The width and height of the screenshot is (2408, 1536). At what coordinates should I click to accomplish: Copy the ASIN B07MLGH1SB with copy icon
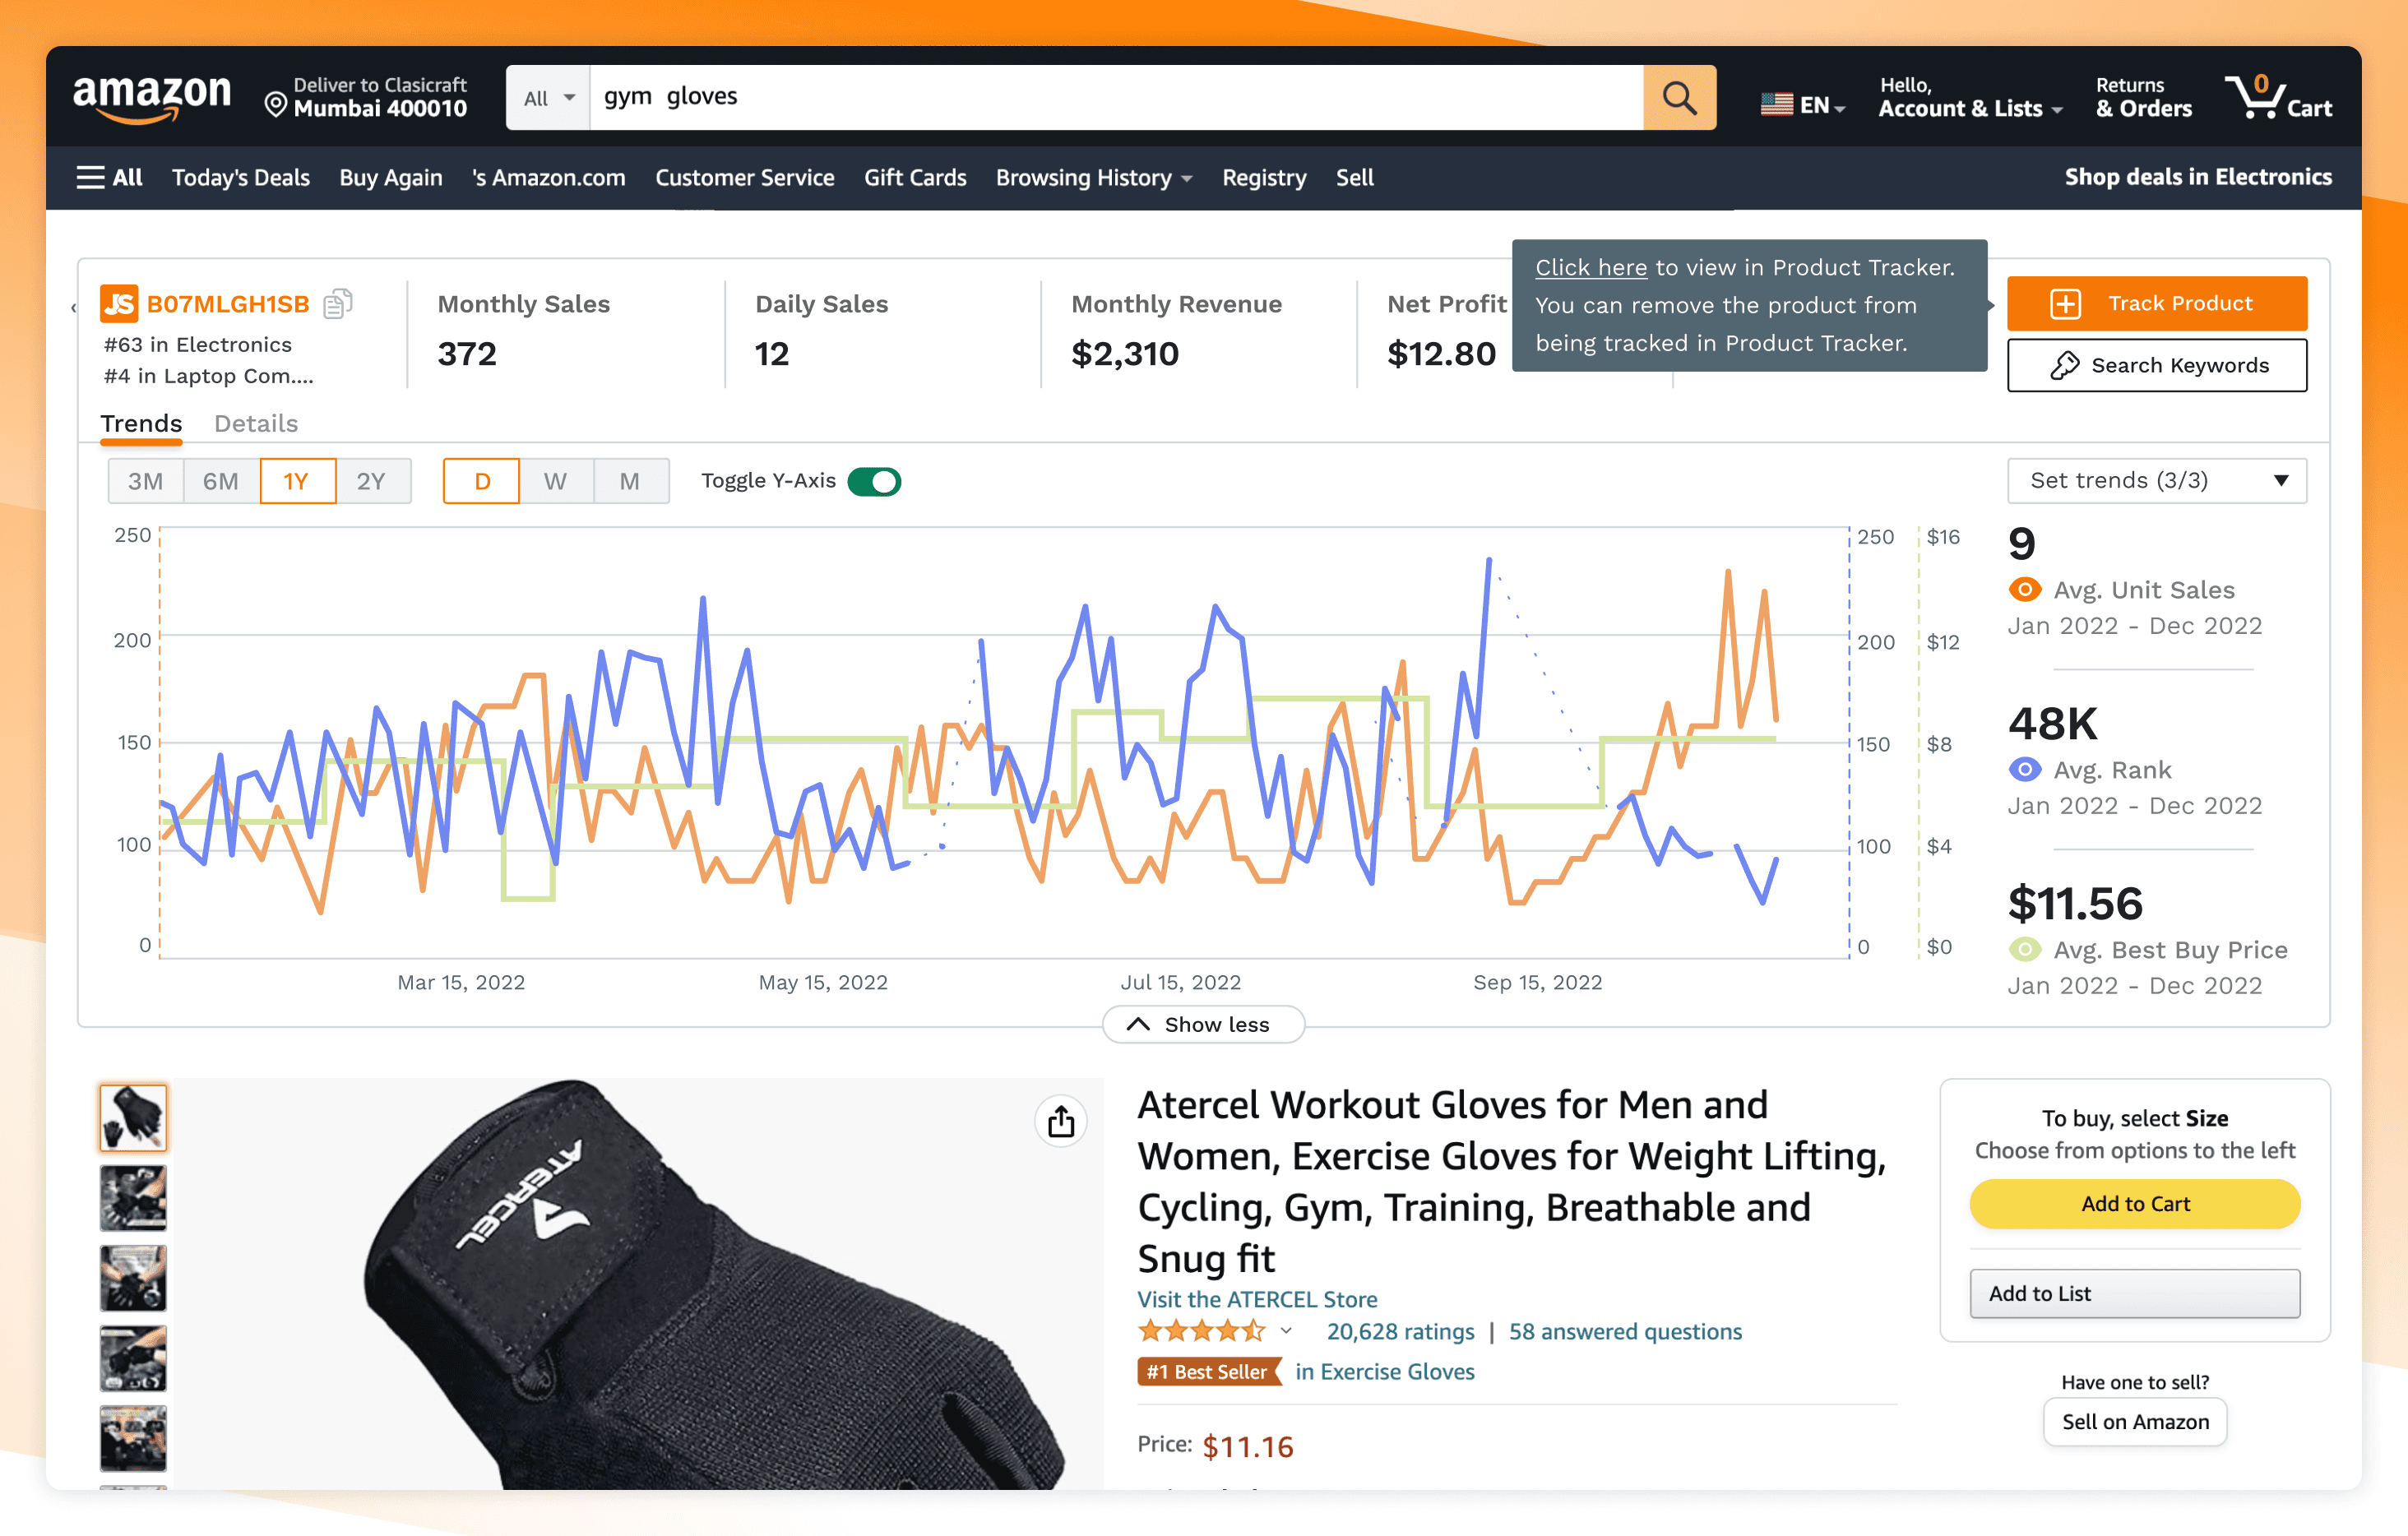click(x=338, y=303)
